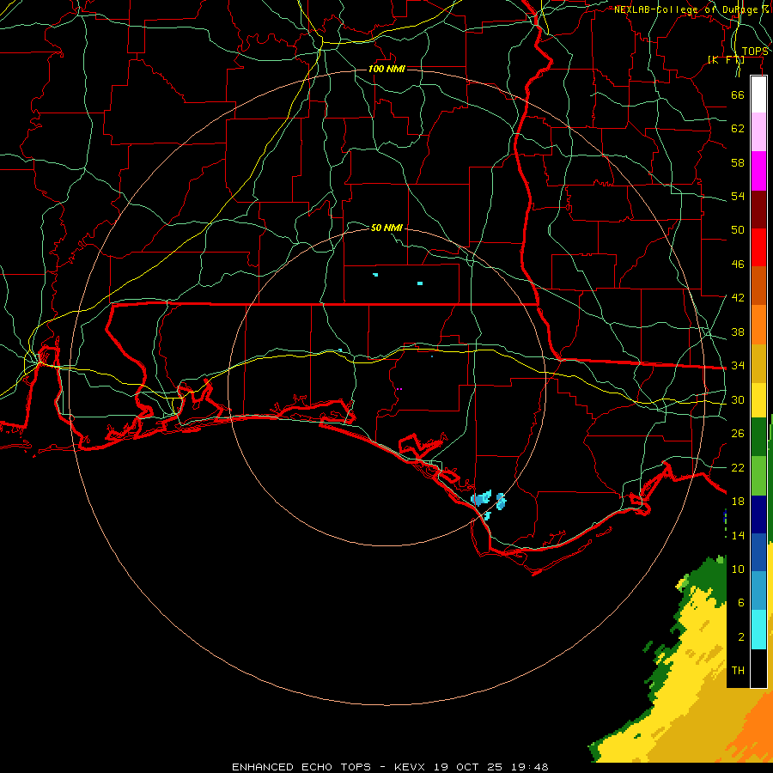Click the "K FT" units label
This screenshot has height=773, width=773.
(726, 59)
